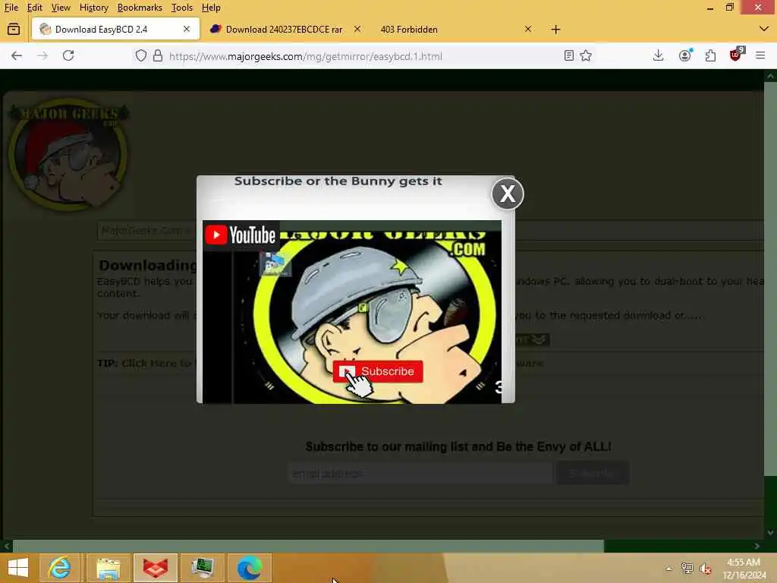The height and width of the screenshot is (583, 777).
Task: Close the Download 240237EBCDCE rar tab
Action: click(357, 30)
